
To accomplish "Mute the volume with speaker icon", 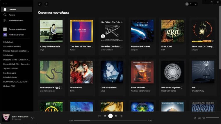I will pyautogui.click(x=204, y=118).
